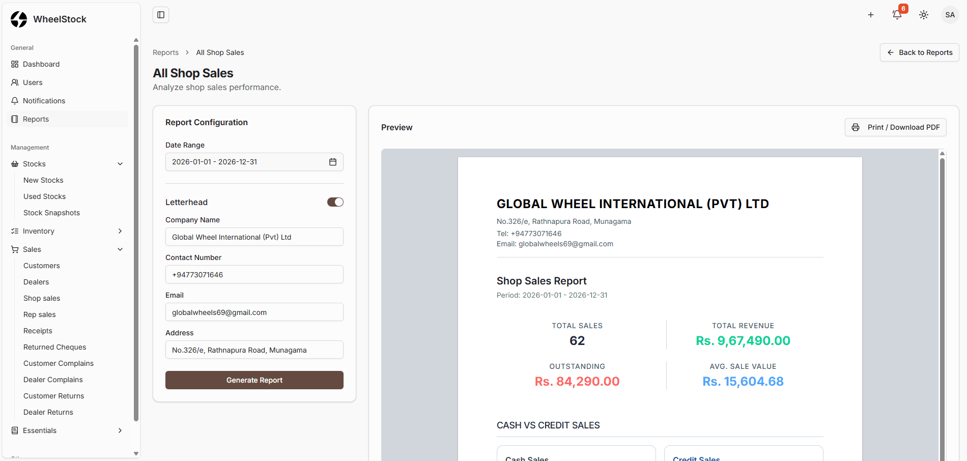
Task: Collapse the Sales menu chevron
Action: point(120,249)
